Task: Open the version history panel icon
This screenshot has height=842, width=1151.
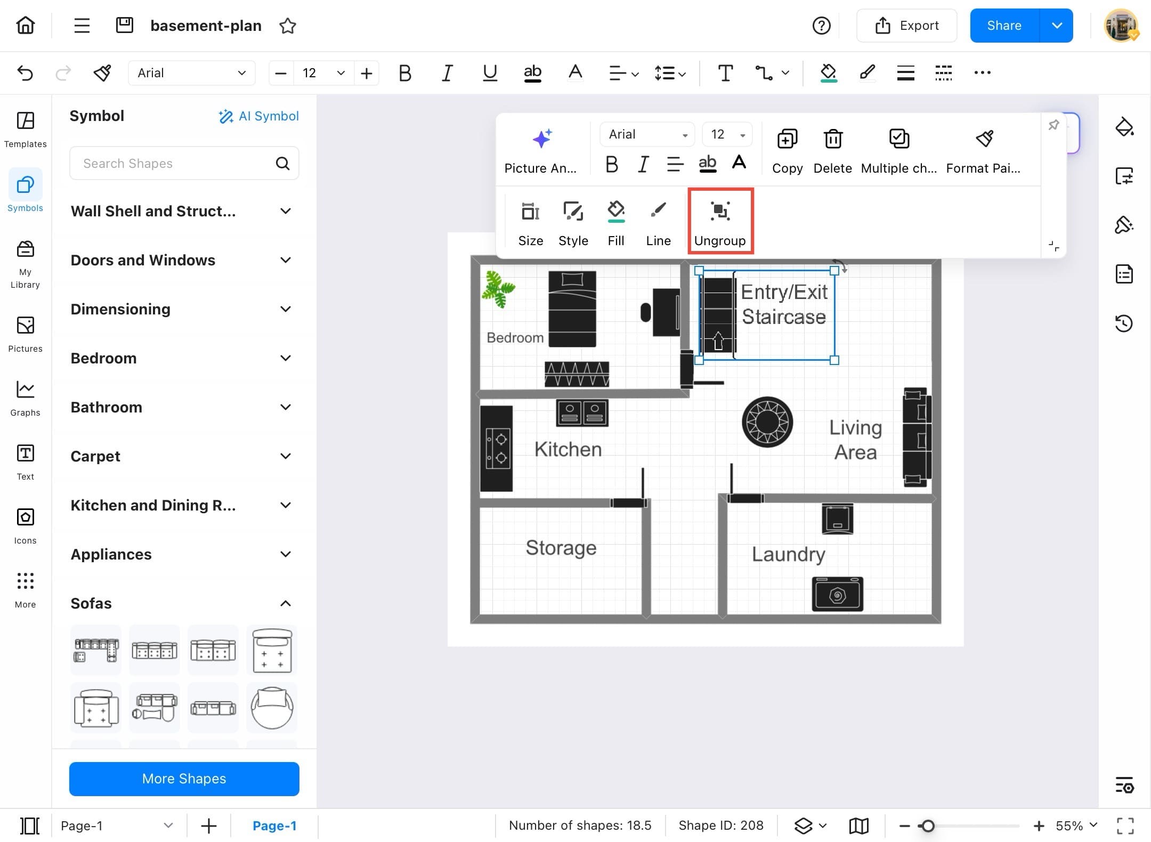Action: click(1124, 323)
